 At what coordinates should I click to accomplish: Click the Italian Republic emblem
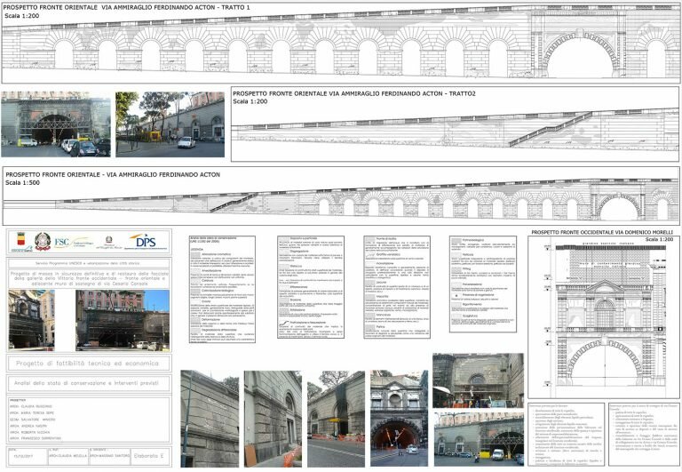tap(42, 242)
